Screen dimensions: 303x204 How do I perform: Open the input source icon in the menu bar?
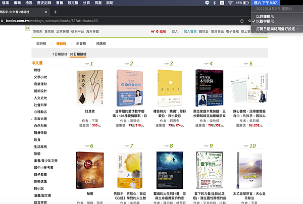(x=222, y=3)
